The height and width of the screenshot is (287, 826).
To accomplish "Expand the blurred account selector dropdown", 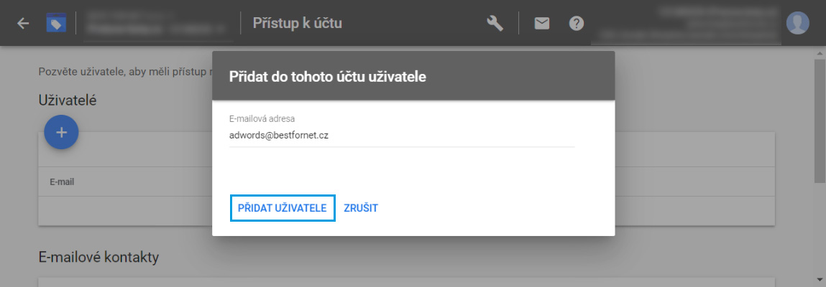I will point(157,24).
